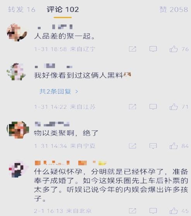Image resolution: width=191 pixels, height=216 pixels.
Task: Forward the comment posted from 江苏
Action: 132,106
